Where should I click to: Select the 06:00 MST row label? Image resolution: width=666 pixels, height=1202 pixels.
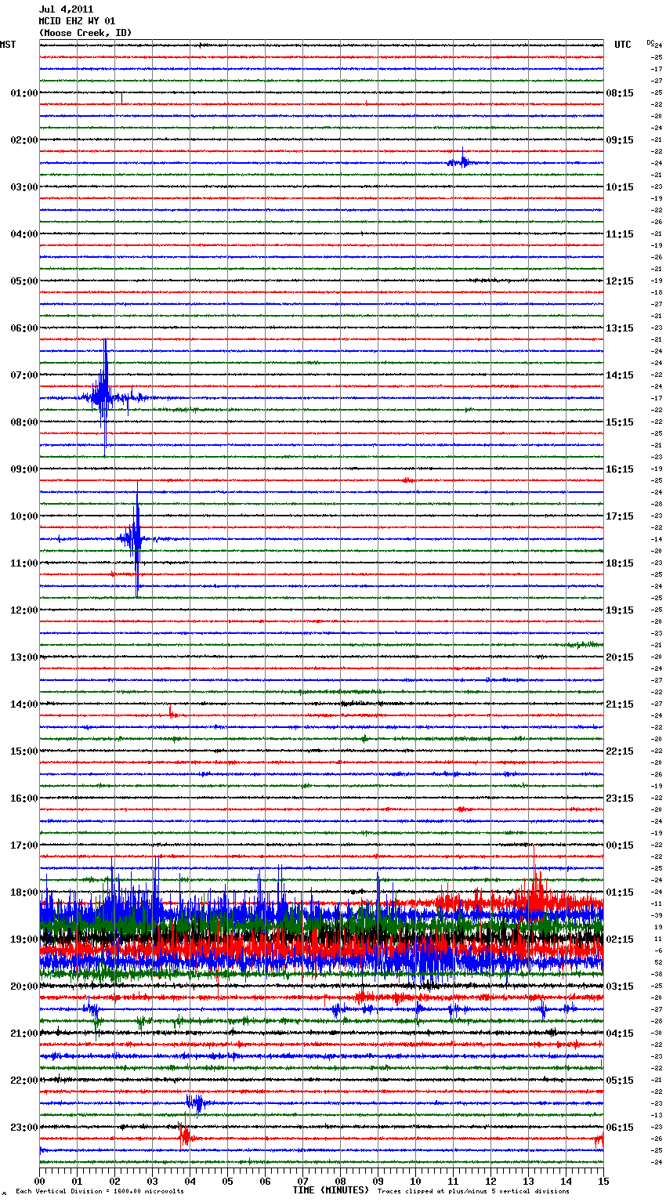tap(24, 328)
